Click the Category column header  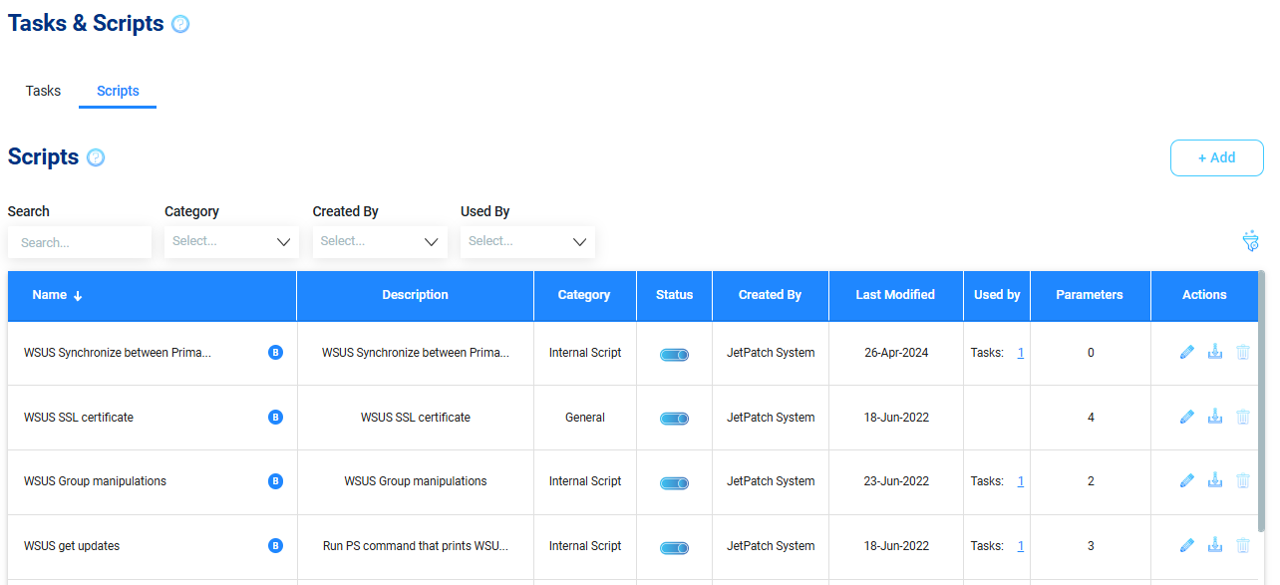584,295
